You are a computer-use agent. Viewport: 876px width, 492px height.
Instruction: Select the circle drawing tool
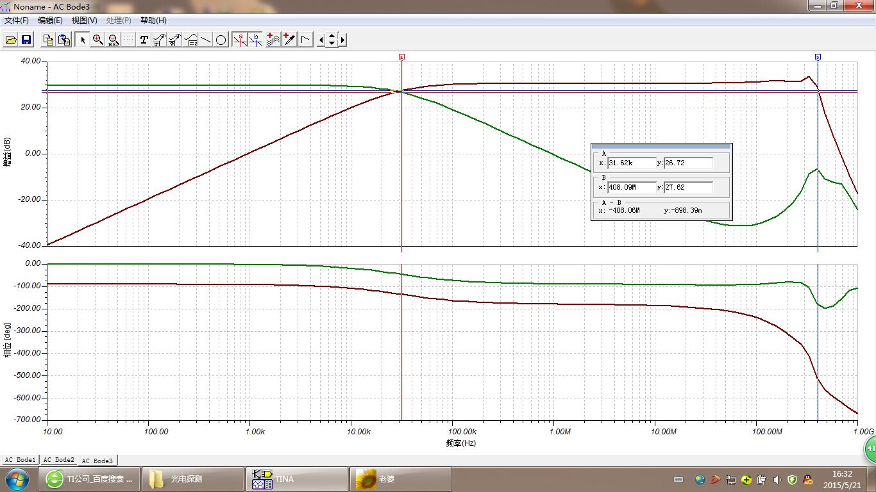221,40
